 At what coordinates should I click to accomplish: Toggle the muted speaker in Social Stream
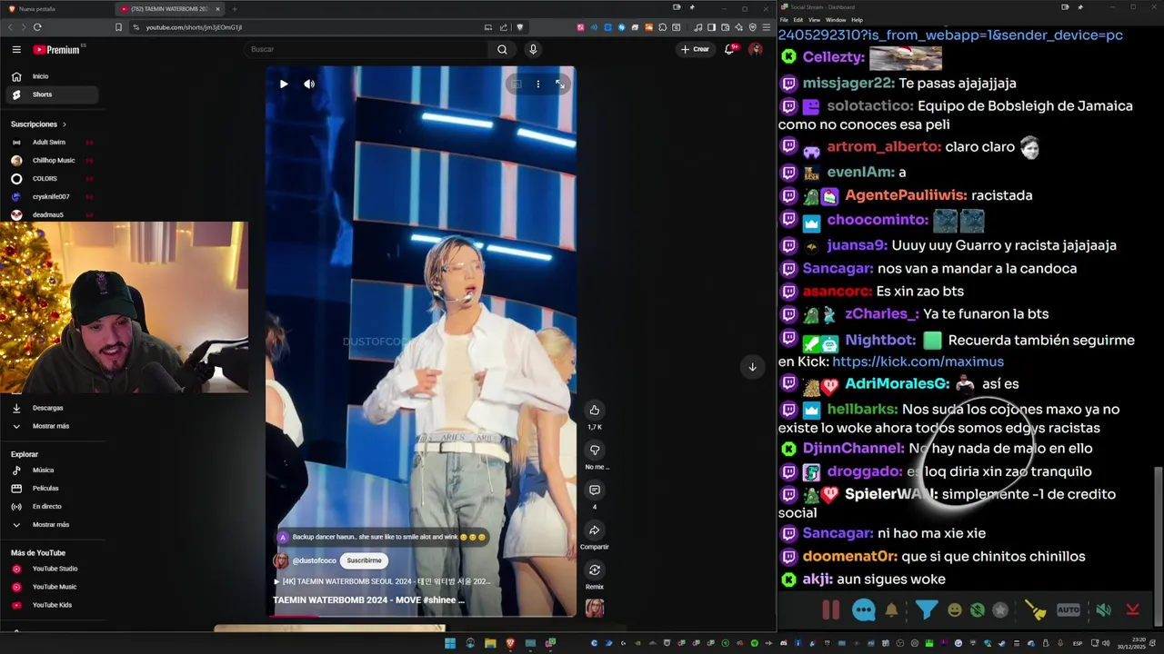click(x=1103, y=610)
